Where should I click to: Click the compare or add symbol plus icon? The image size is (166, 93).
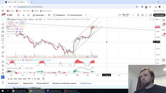pos(18,15)
